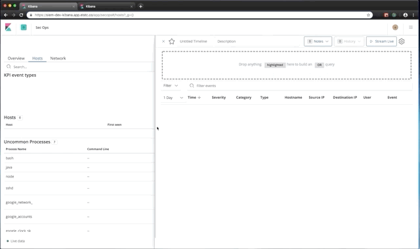Reload the page in browser
Viewport: 420px width, 249px height.
[22, 15]
